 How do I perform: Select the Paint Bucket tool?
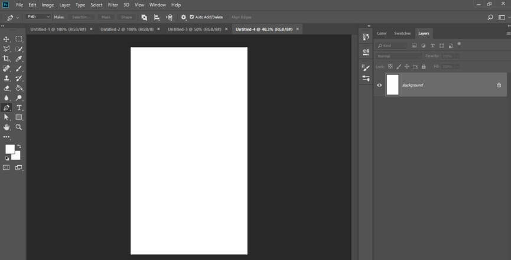click(x=19, y=88)
